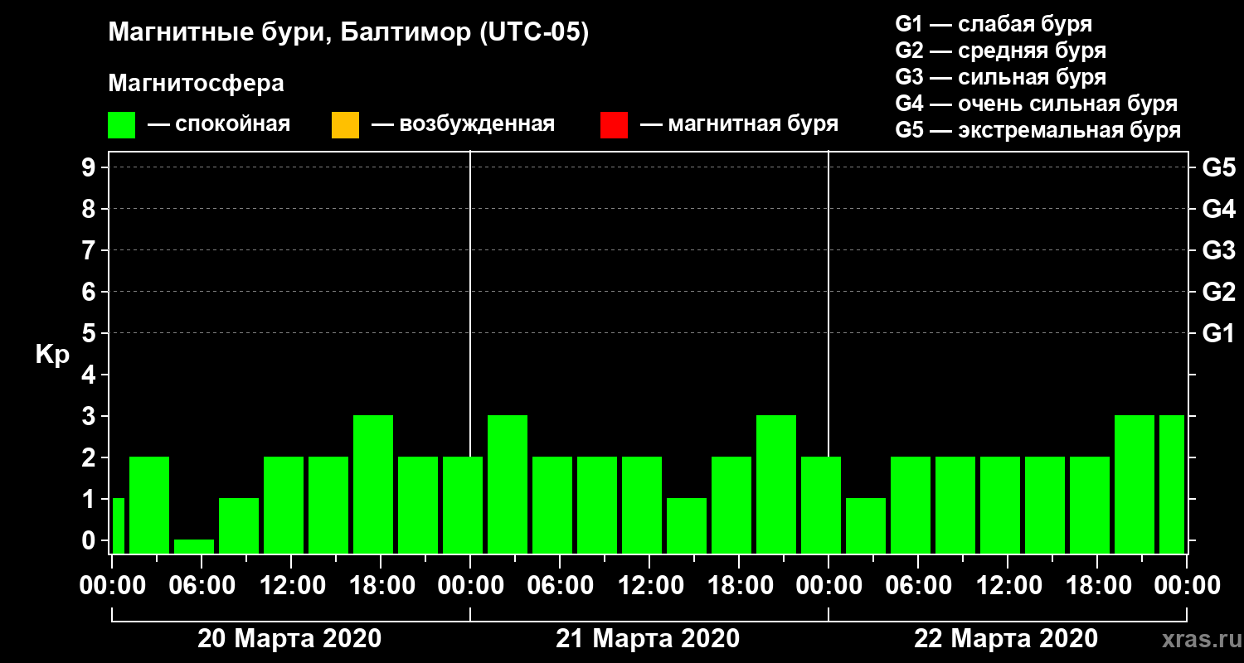The width and height of the screenshot is (1244, 663).
Task: Click the red 'магнитная буря' legend swatch
Action: point(614,125)
